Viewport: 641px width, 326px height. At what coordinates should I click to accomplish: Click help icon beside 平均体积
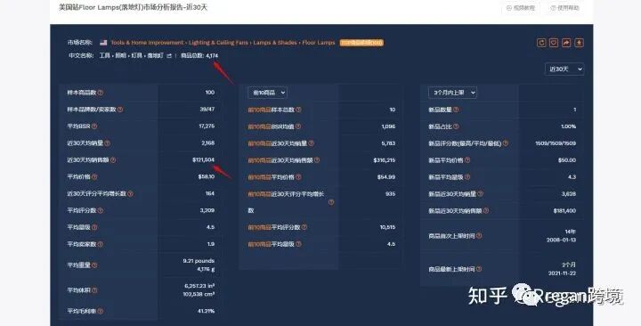(94, 290)
